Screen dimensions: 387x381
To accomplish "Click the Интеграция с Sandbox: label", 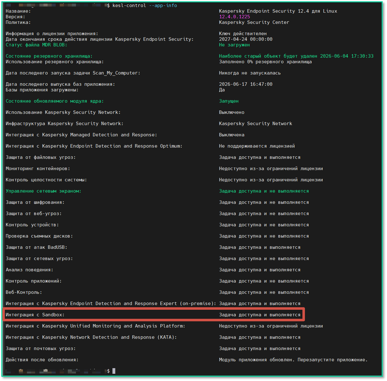I will [35, 315].
